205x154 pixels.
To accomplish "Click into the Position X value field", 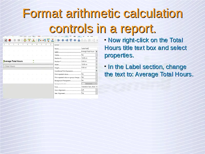I will [88, 58].
